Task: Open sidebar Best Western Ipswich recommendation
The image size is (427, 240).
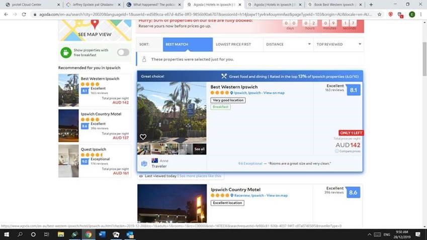Action: click(x=95, y=90)
